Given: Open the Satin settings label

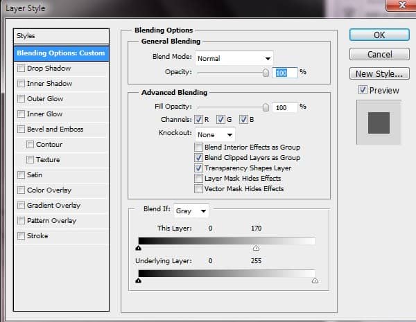Looking at the screenshot, I should [x=35, y=175].
